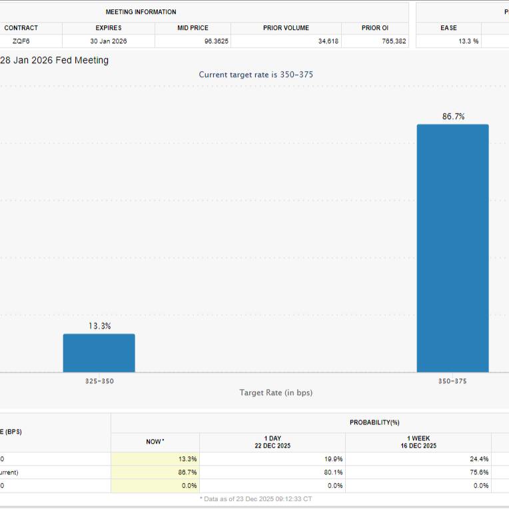
Task: Select the expiry date 30 Jan 2026
Action: 109,41
